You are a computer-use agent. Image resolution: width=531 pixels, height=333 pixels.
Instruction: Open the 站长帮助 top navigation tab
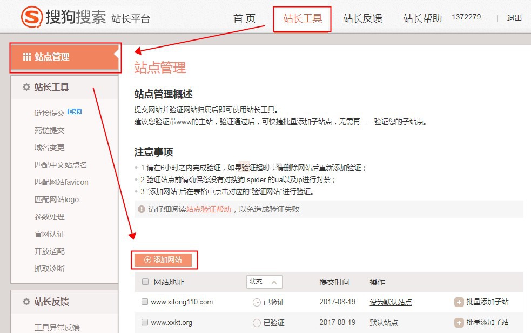pyautogui.click(x=422, y=18)
